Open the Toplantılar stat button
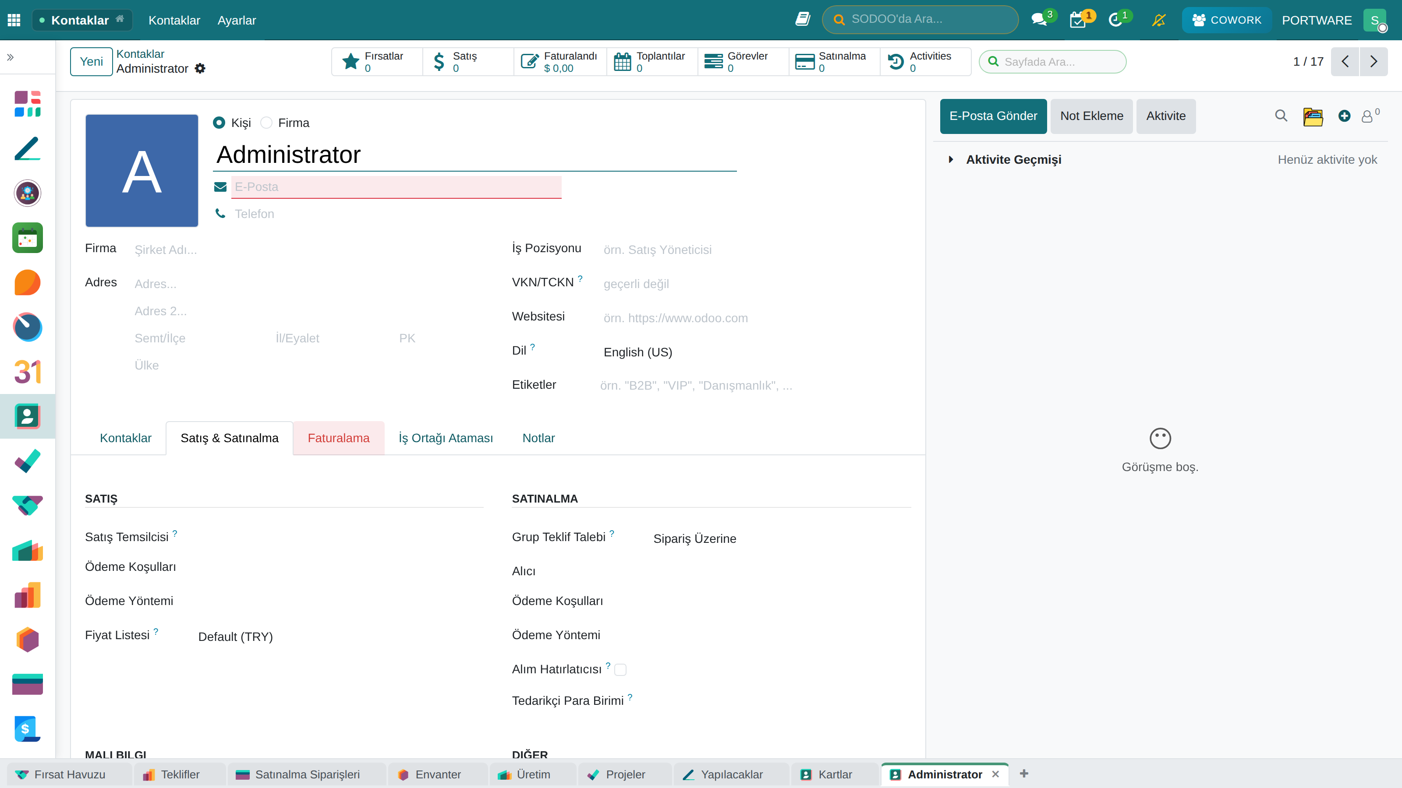 [652, 61]
